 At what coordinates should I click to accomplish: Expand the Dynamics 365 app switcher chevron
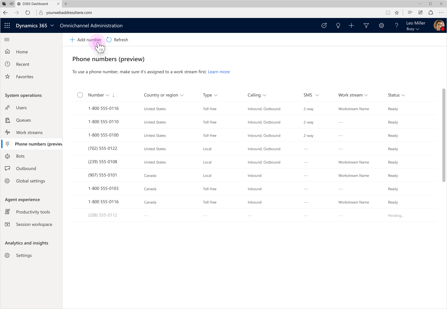pos(52,25)
